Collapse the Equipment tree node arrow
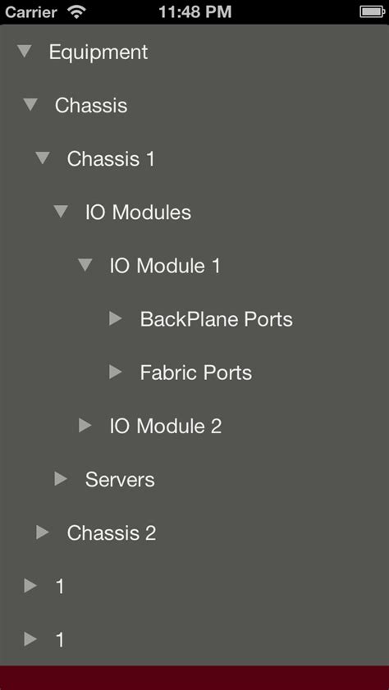The image size is (389, 690). click(24, 52)
